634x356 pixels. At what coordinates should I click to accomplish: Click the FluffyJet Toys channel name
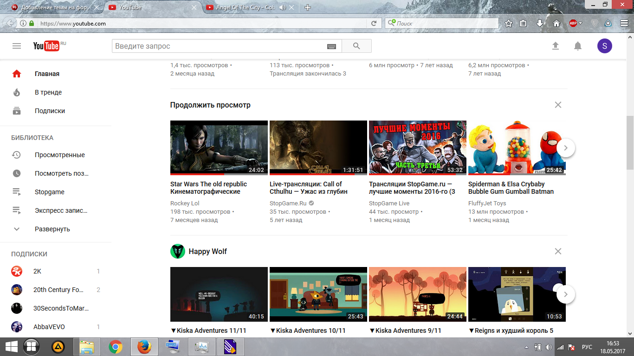point(487,203)
